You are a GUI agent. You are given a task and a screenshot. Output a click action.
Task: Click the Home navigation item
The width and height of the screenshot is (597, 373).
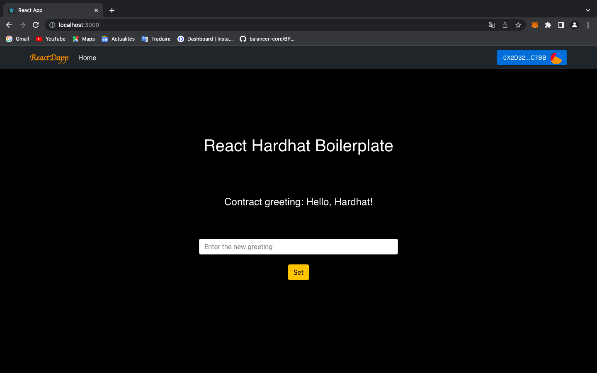(x=87, y=58)
